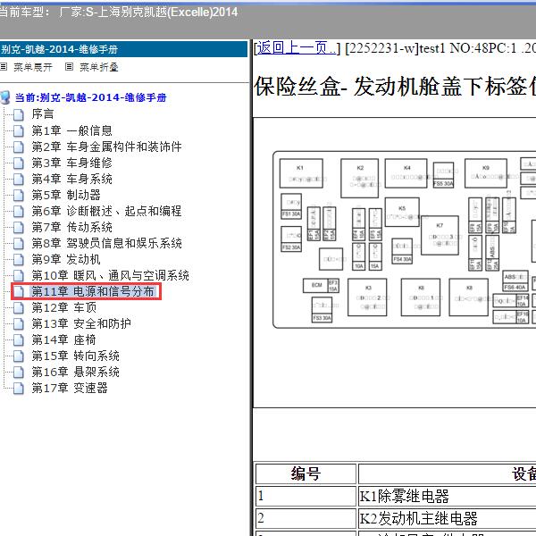Viewport: 536px width, 536px height.
Task: Click the 当前车型 title text at top
Action: (x=119, y=13)
